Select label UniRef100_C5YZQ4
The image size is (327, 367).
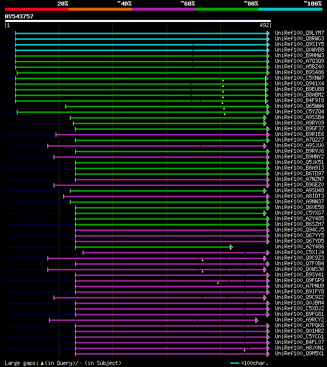[299, 111]
